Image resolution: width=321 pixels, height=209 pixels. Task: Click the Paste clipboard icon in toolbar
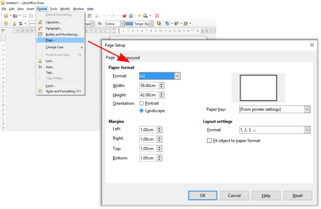click(x=90, y=16)
